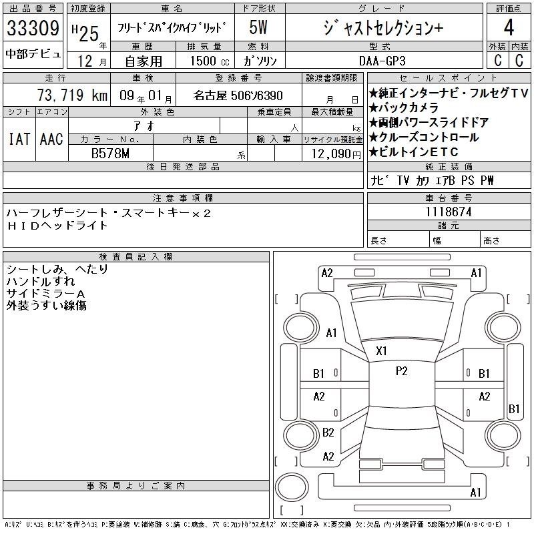The width and height of the screenshot is (534, 534).
Task: Click the バックカメラ sales point line
Action: 403,108
